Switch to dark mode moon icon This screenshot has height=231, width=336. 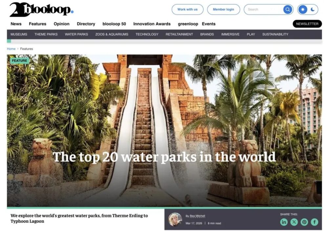click(x=313, y=9)
